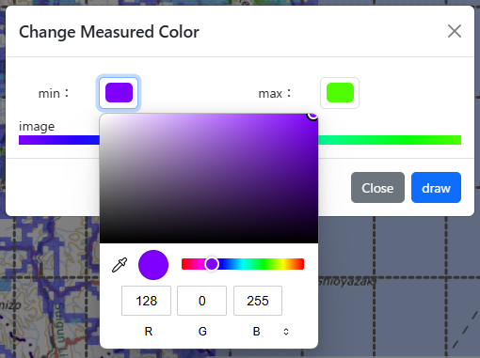Click the 'image' label text
The width and height of the screenshot is (480, 358).
coord(37,127)
